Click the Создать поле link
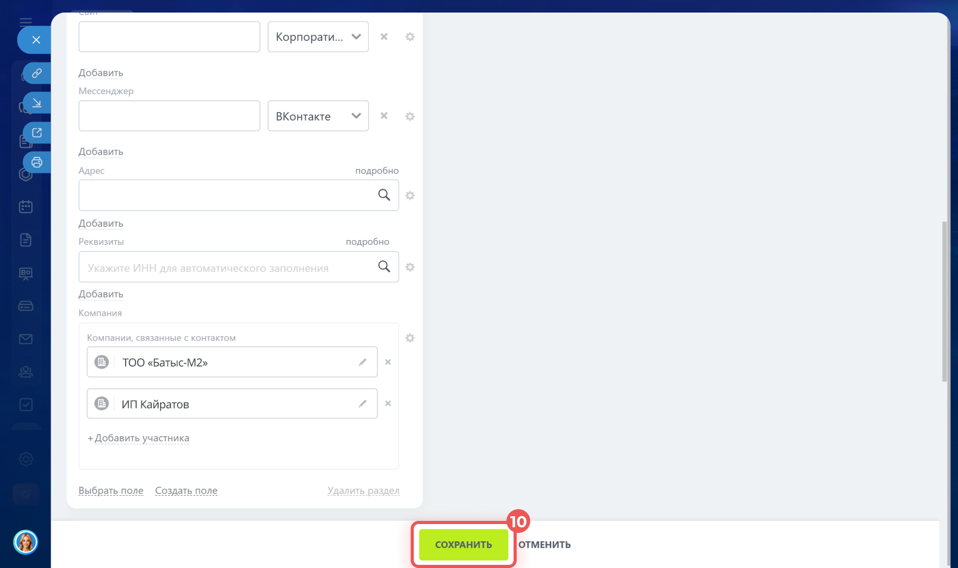The width and height of the screenshot is (958, 568). tap(186, 491)
